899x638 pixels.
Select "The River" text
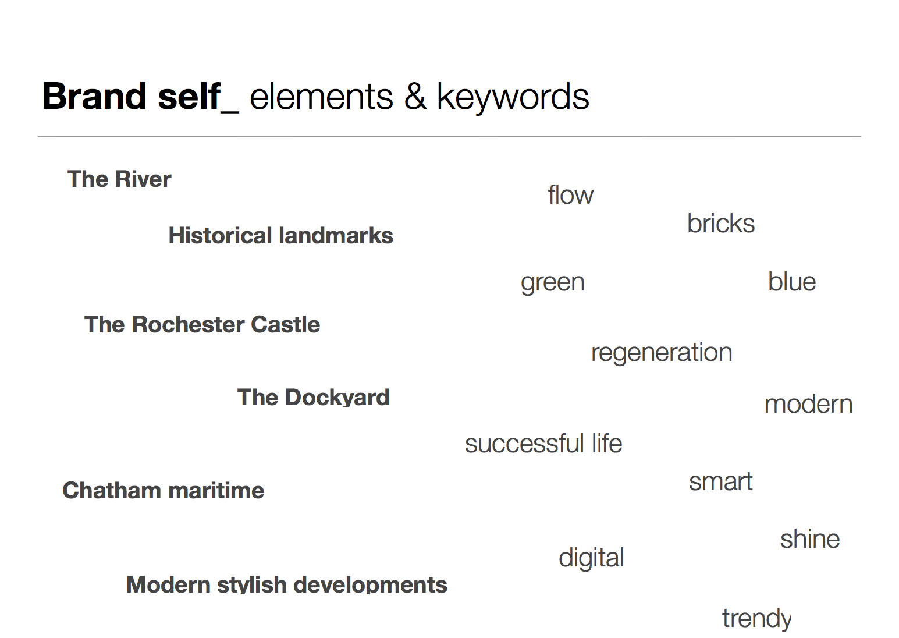tap(119, 179)
